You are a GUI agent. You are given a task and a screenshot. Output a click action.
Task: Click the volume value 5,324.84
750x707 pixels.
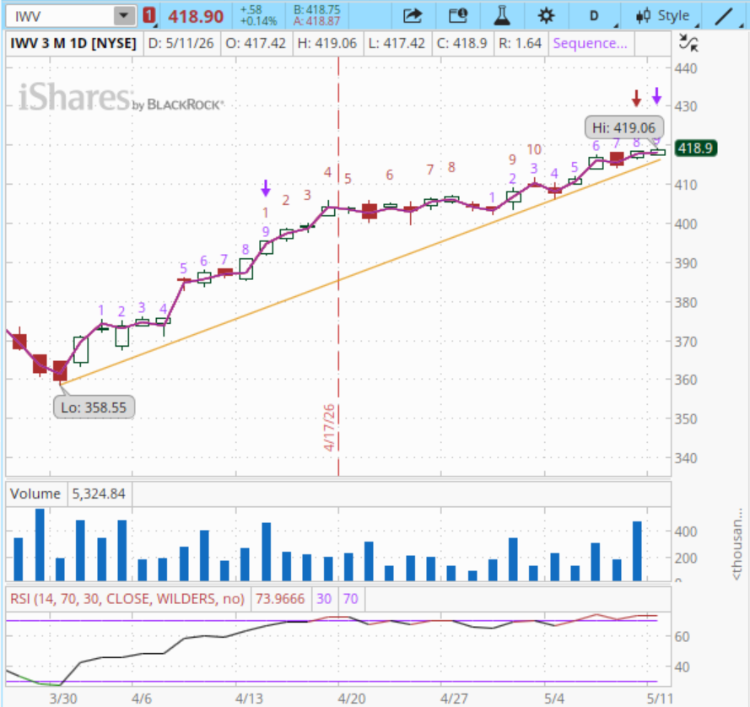(x=99, y=494)
